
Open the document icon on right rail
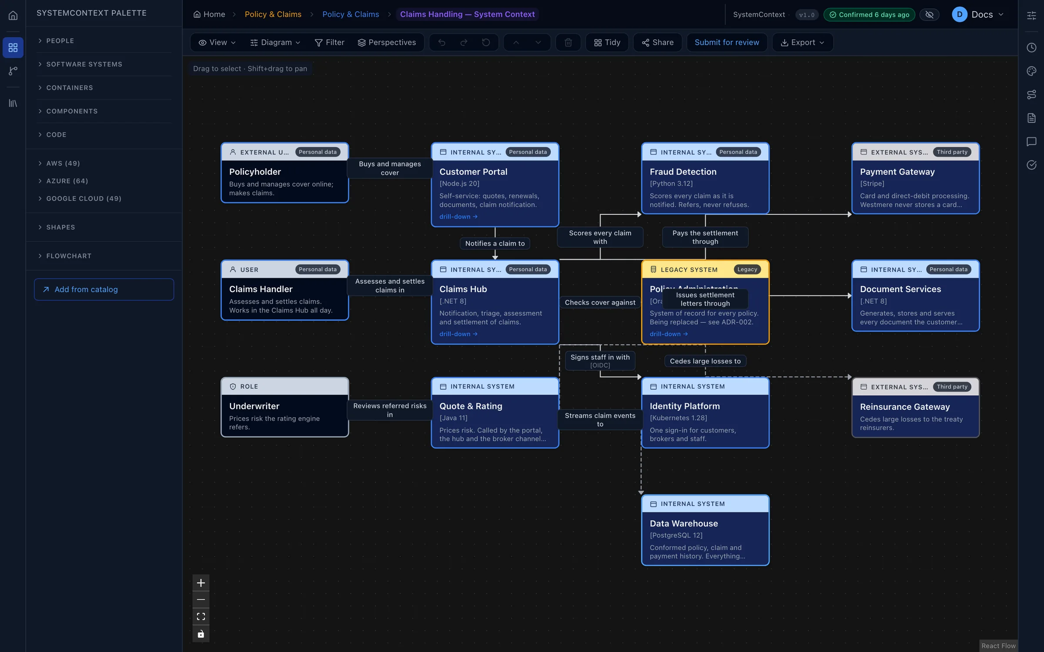[x=1031, y=118]
